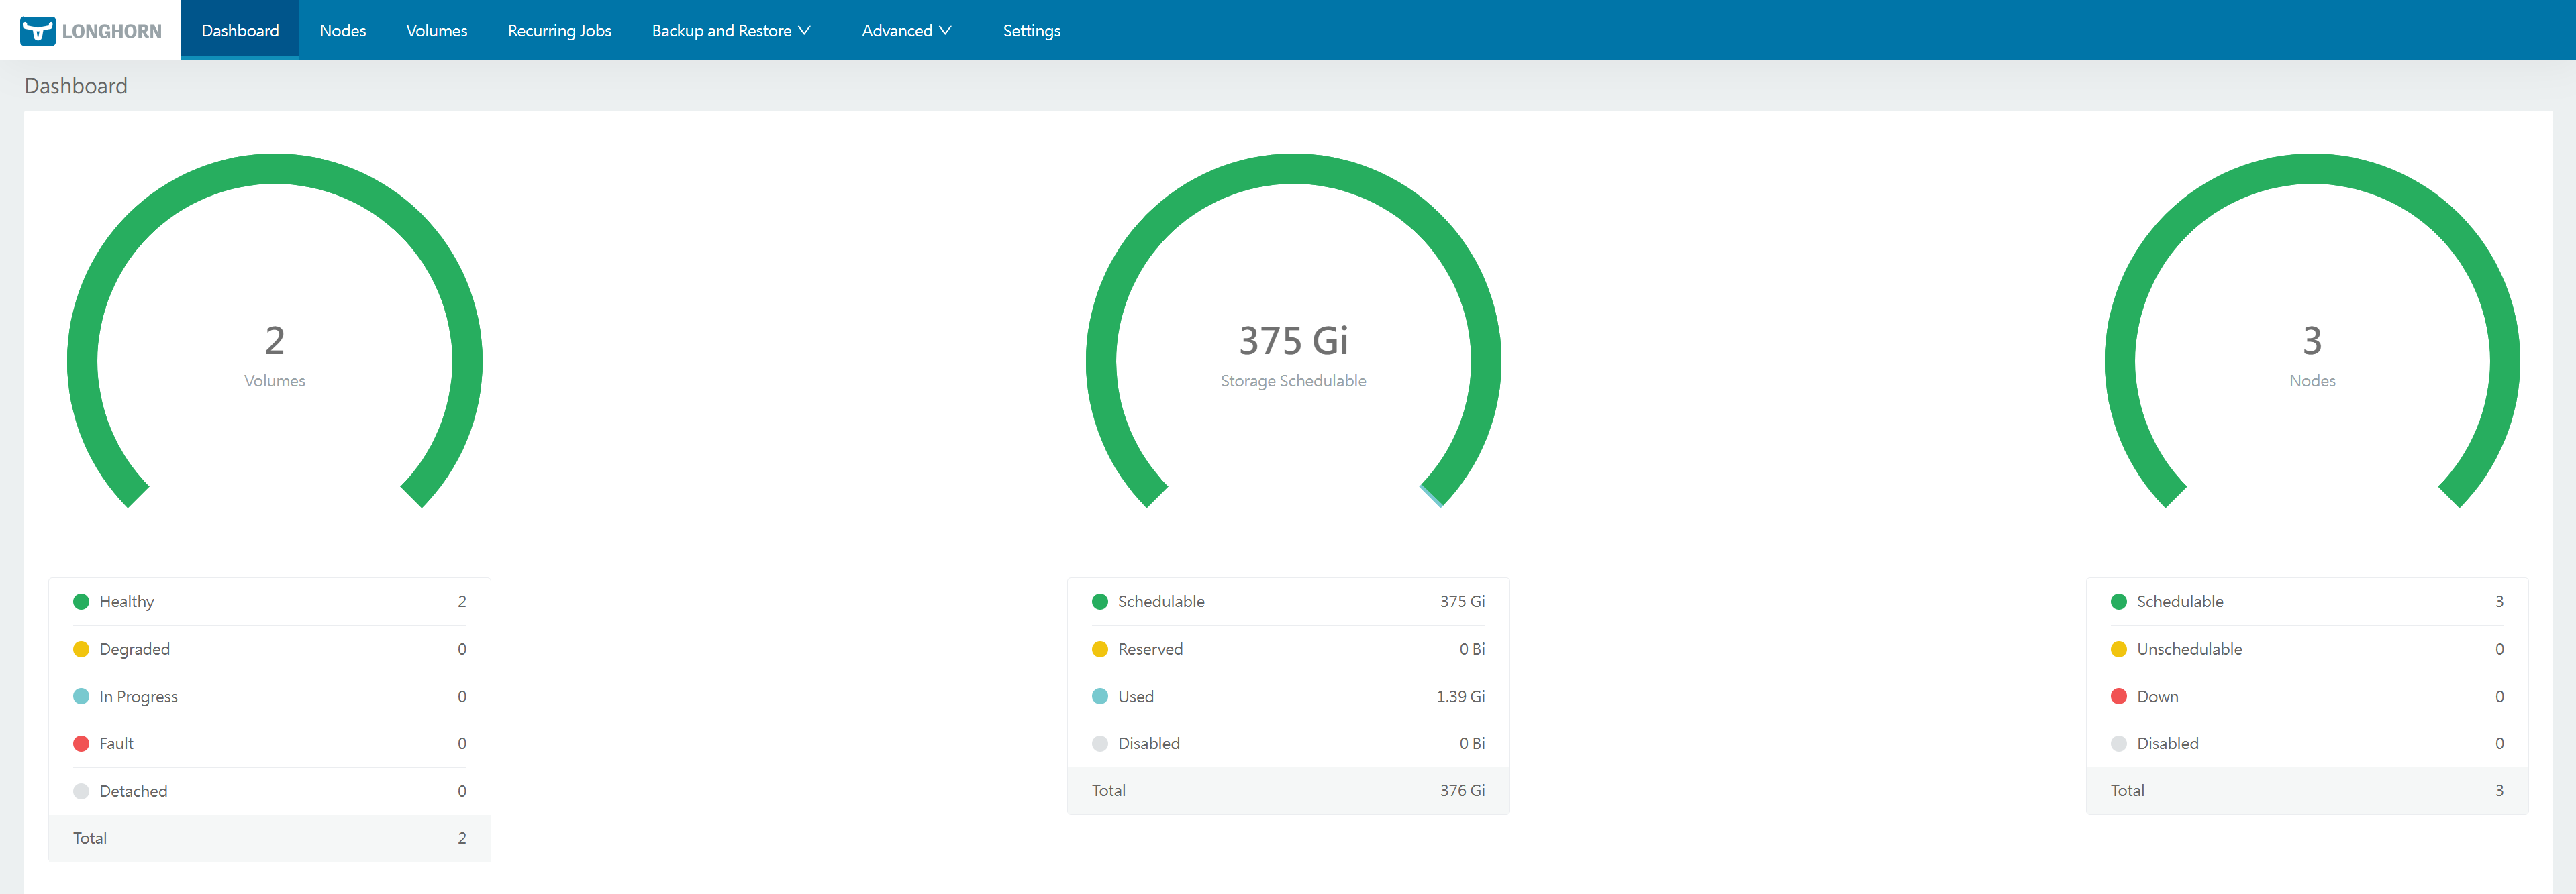Click the yellow Degraded status dot
The height and width of the screenshot is (894, 2576).
coord(81,649)
